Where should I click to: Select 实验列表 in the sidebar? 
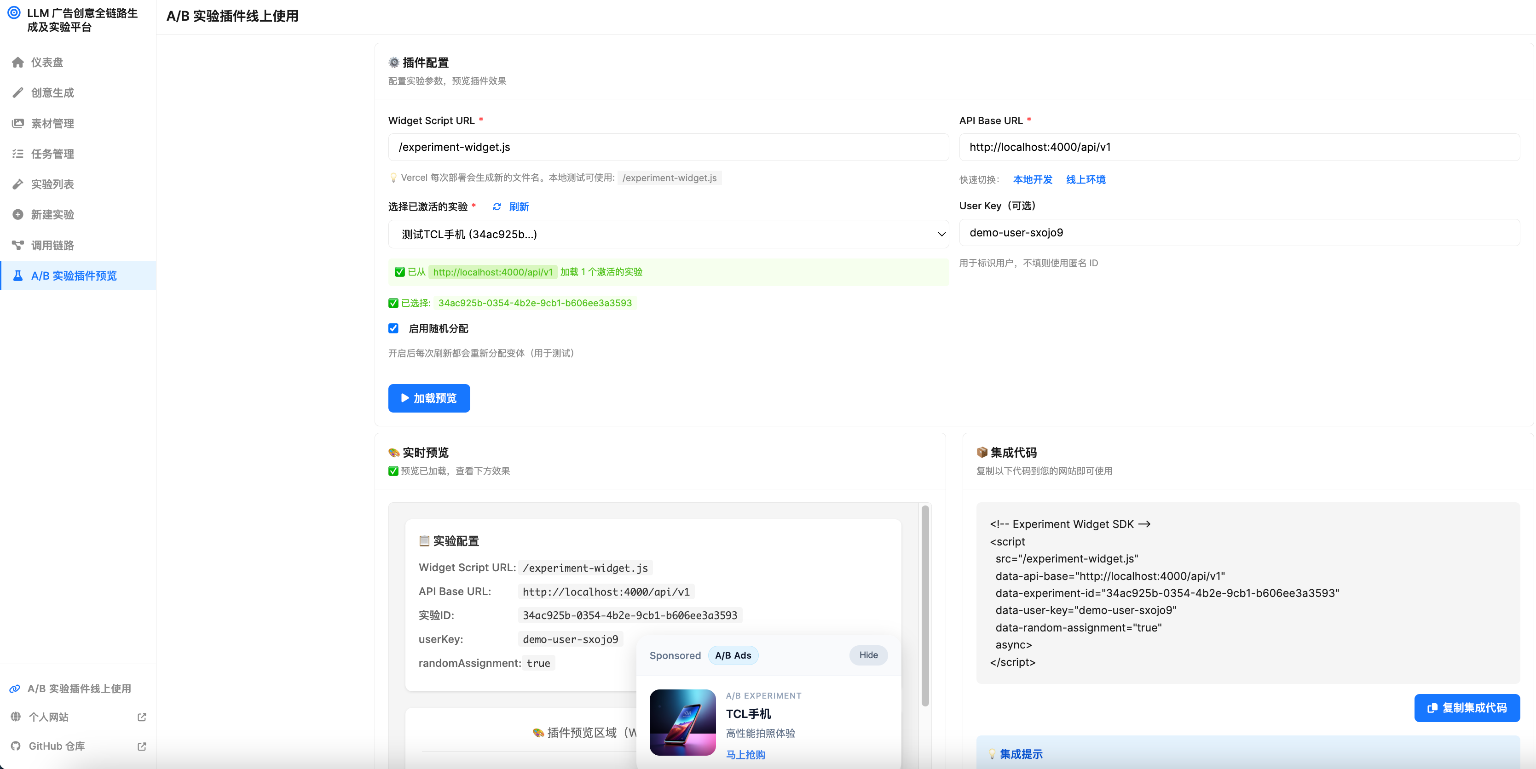78,184
